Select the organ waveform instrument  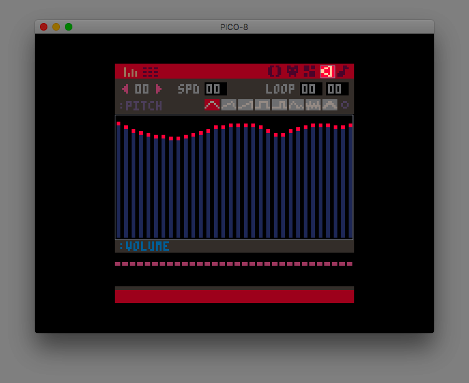pos(296,105)
